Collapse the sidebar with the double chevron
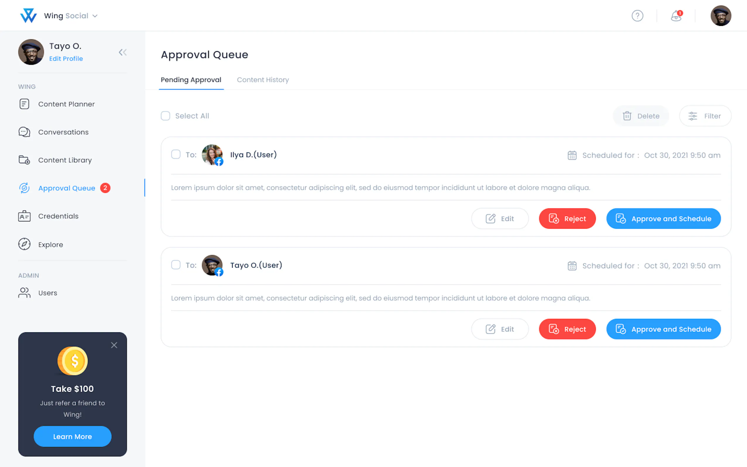Viewport: 747px width, 467px height. point(123,52)
